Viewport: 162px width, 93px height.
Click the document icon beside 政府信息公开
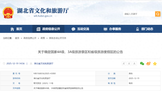[38, 29]
